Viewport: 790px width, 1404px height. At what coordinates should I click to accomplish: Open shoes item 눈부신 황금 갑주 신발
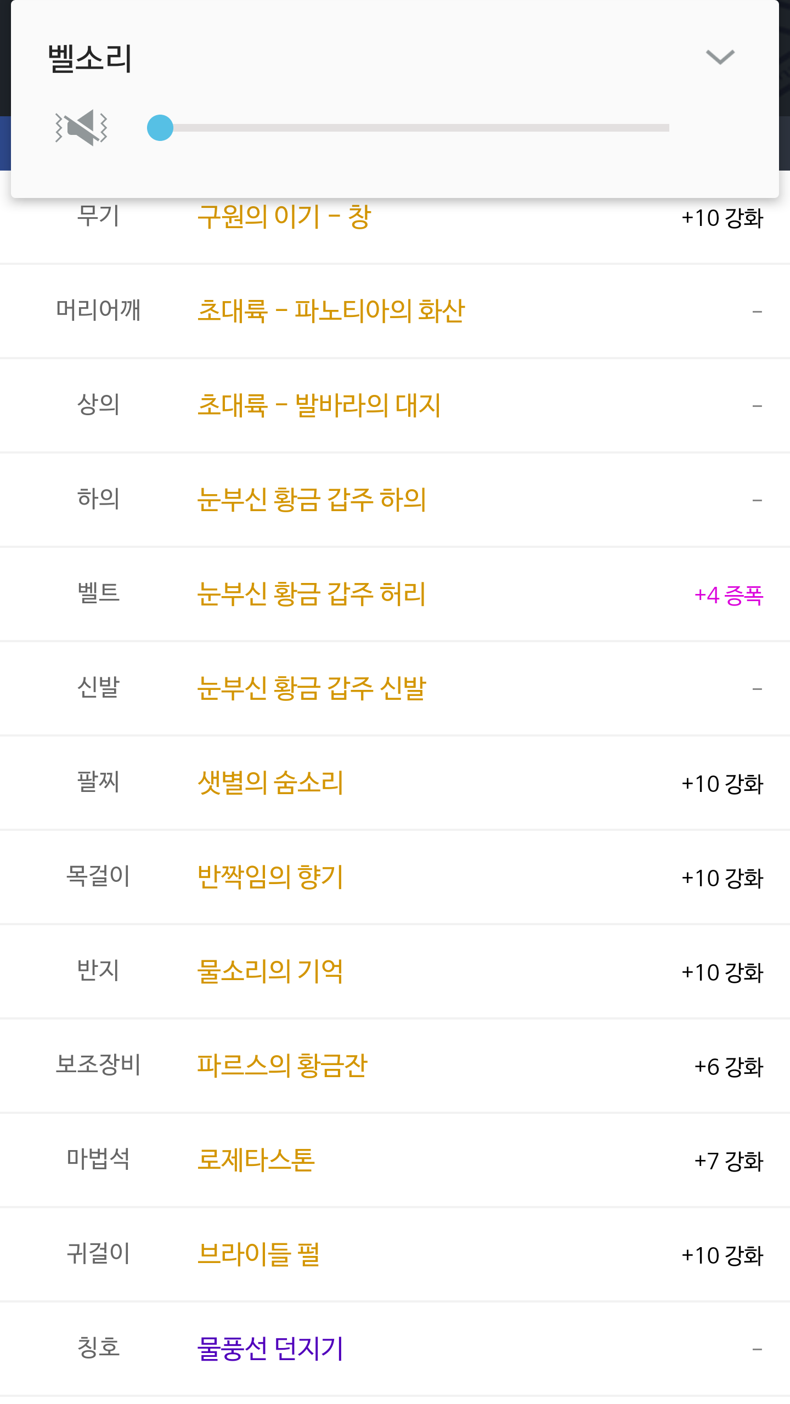tap(311, 688)
